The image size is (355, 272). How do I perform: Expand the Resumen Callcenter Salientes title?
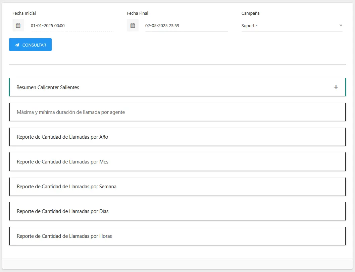click(x=48, y=87)
